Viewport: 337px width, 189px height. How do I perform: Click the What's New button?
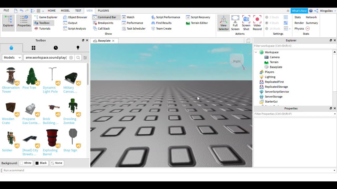pos(299,11)
